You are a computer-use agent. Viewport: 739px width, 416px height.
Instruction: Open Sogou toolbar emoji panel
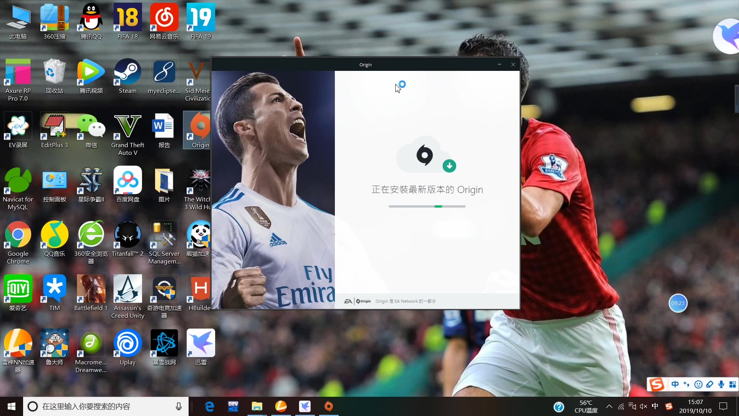[698, 384]
